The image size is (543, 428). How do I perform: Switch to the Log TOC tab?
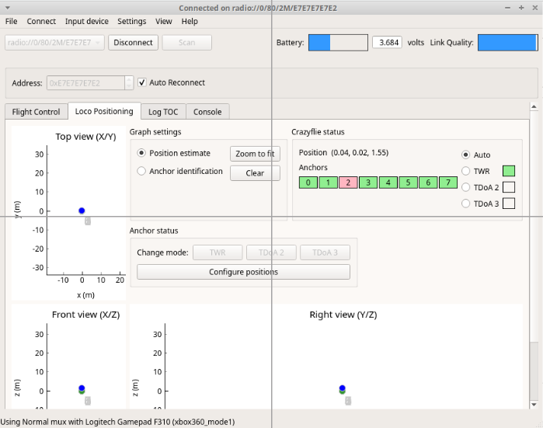163,112
